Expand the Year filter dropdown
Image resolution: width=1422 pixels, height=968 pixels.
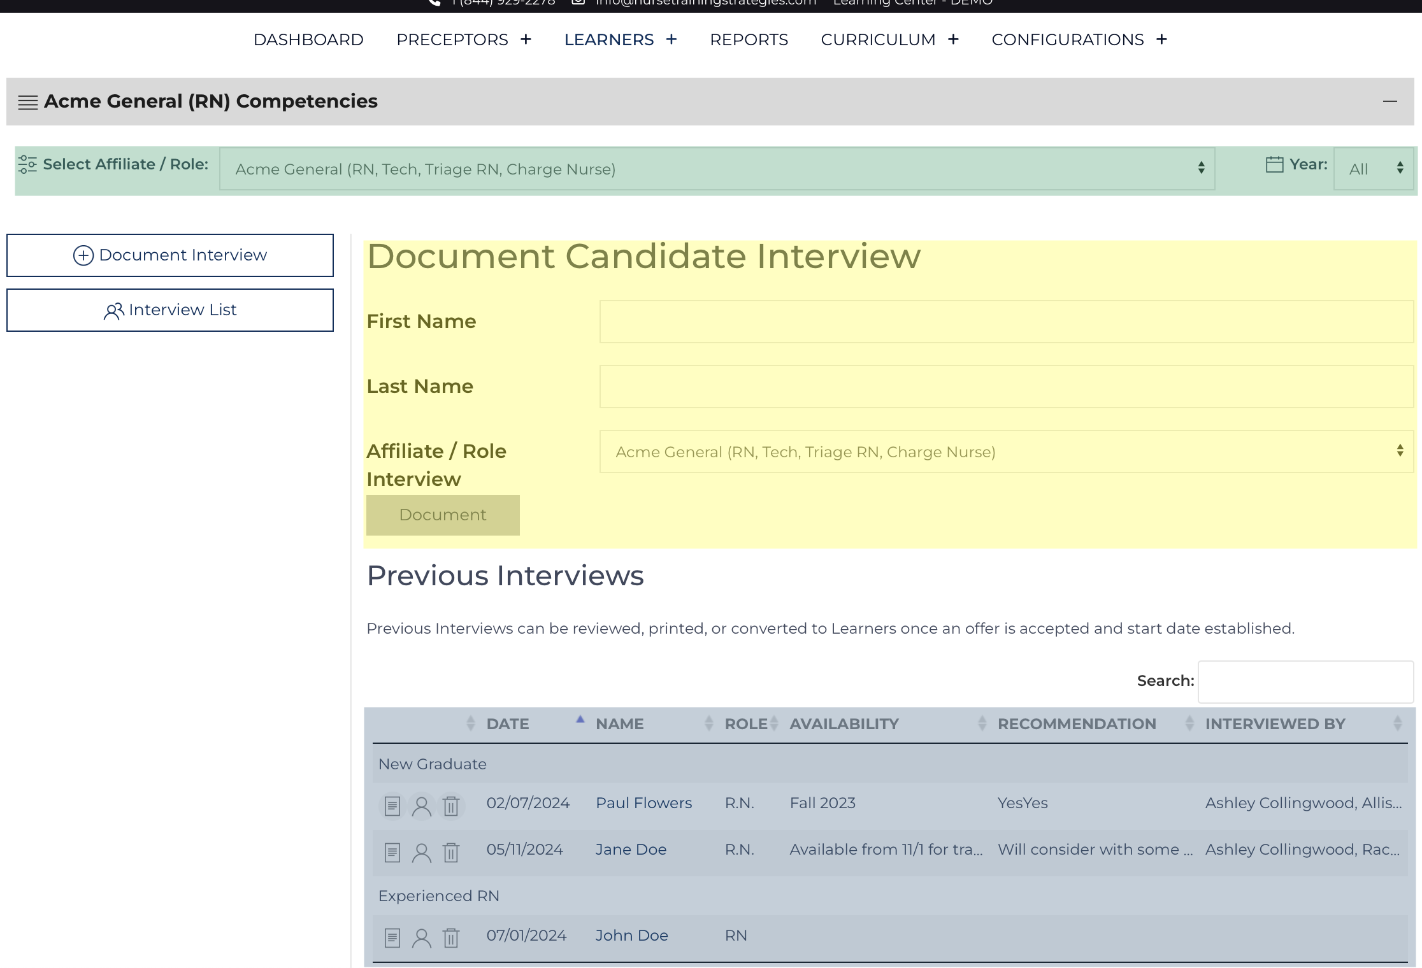(1374, 169)
